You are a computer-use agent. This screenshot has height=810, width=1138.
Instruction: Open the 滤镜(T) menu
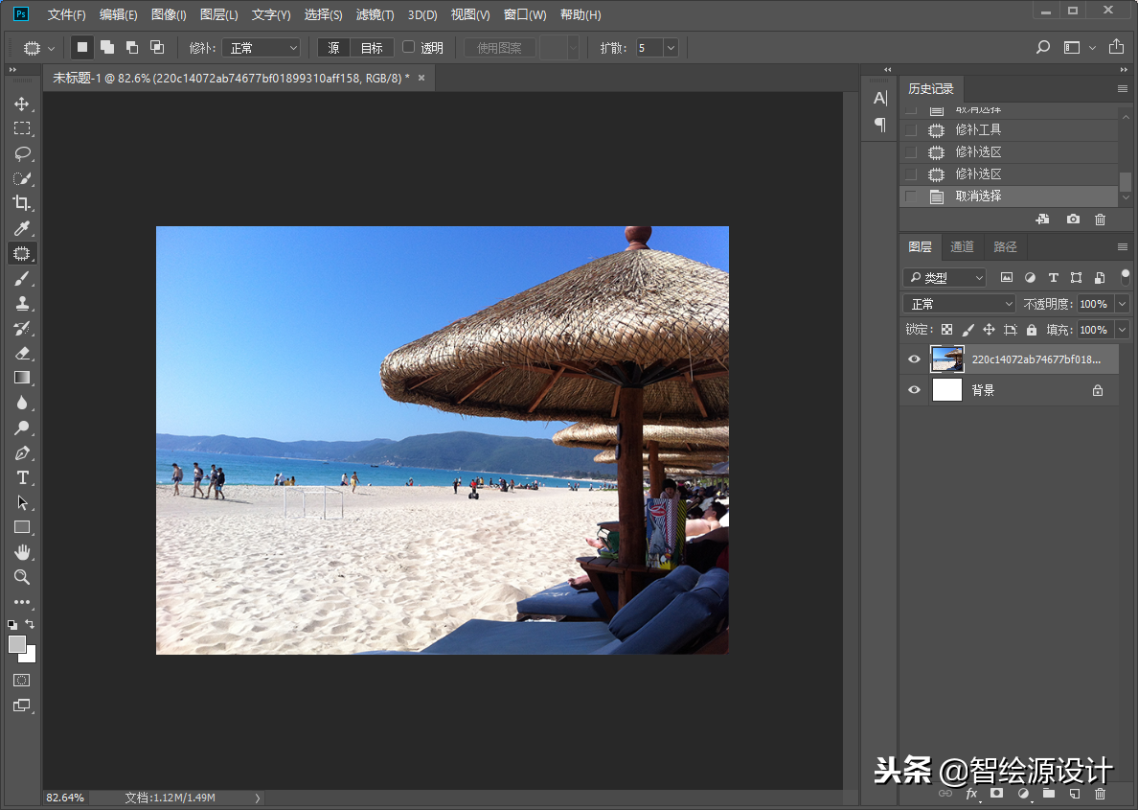pyautogui.click(x=375, y=15)
